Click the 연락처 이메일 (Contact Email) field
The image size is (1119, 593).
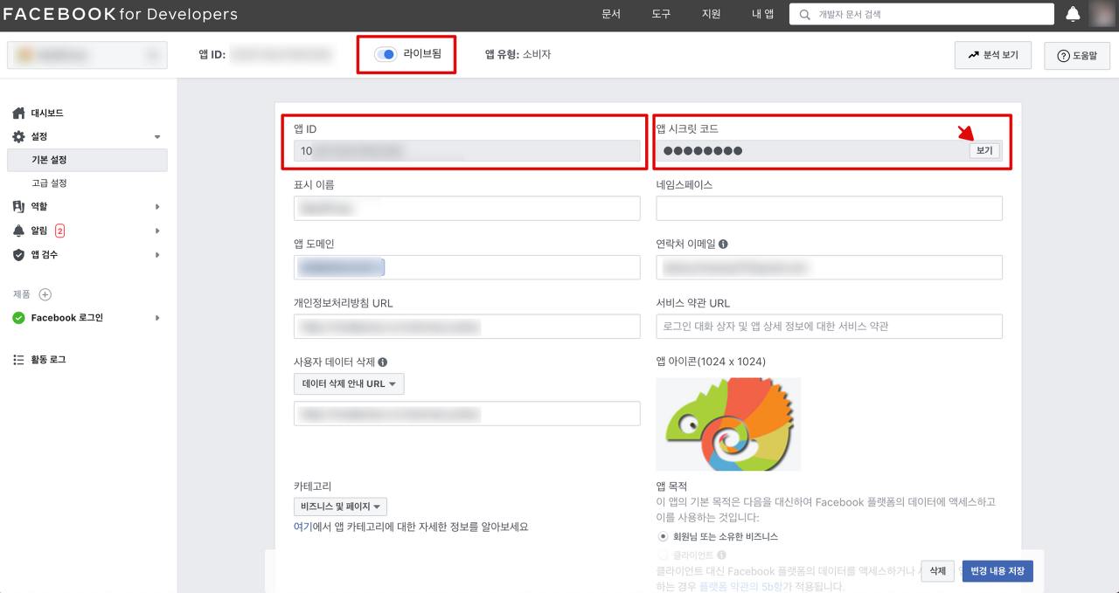tap(829, 267)
